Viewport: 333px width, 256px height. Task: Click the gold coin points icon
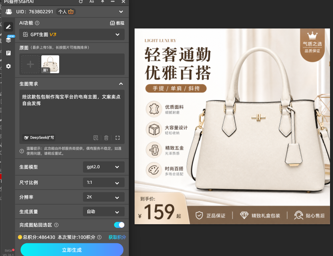coord(20,237)
